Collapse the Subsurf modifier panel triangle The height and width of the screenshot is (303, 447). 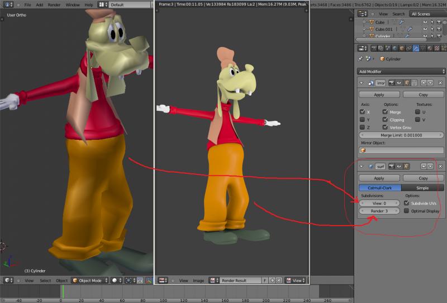361,167
